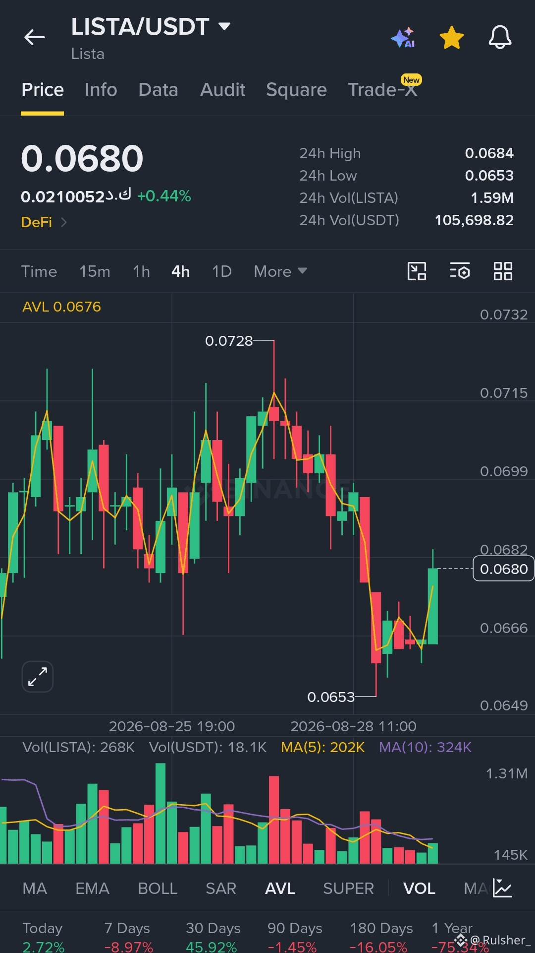
Task: Open the Data tab
Action: click(158, 90)
